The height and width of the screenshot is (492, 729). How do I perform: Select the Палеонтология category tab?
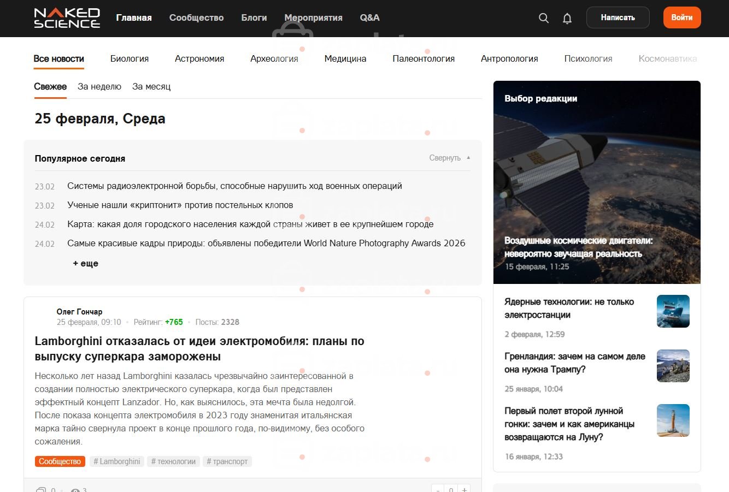pyautogui.click(x=424, y=58)
